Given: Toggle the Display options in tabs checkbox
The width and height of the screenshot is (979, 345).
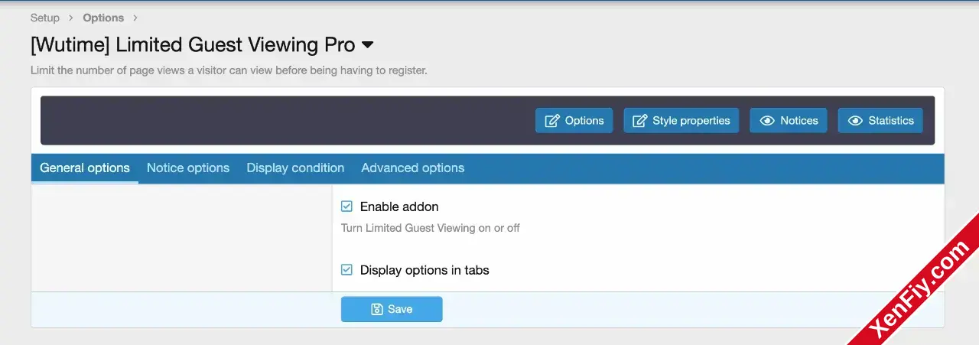Looking at the screenshot, I should (346, 270).
